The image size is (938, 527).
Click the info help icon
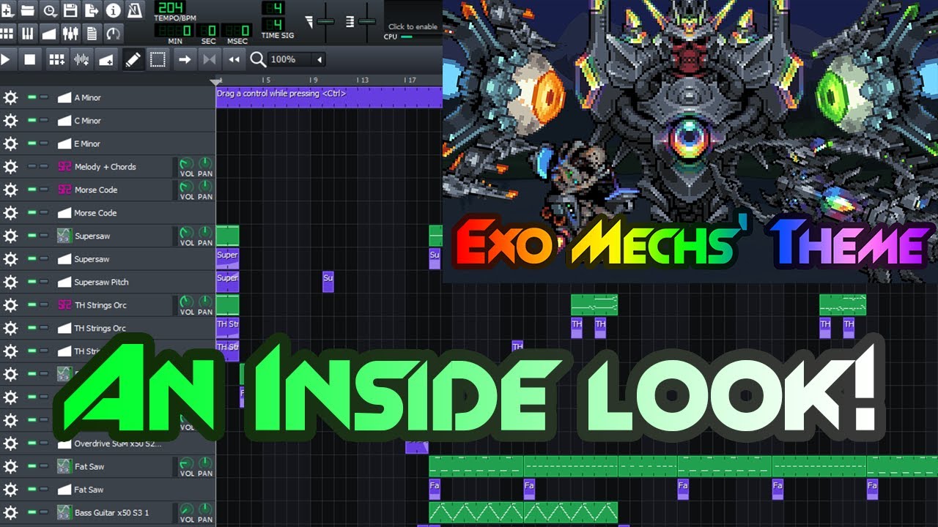pos(113,10)
